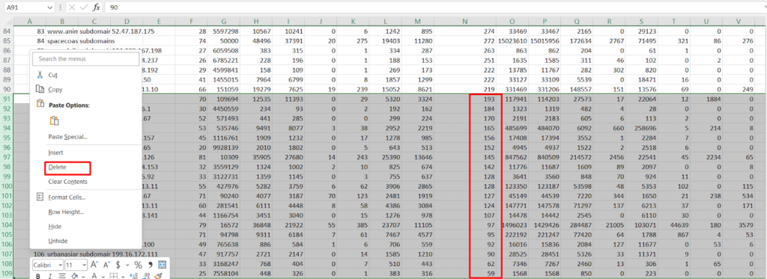Open fill color dropdown arrow
Image resolution: width=767 pixels, height=279 pixels.
[x=83, y=277]
